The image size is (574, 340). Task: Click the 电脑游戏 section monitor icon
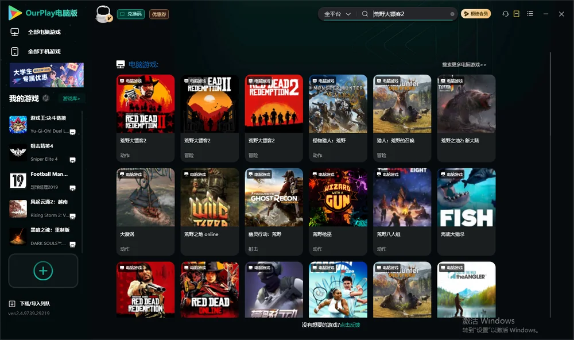pyautogui.click(x=121, y=64)
